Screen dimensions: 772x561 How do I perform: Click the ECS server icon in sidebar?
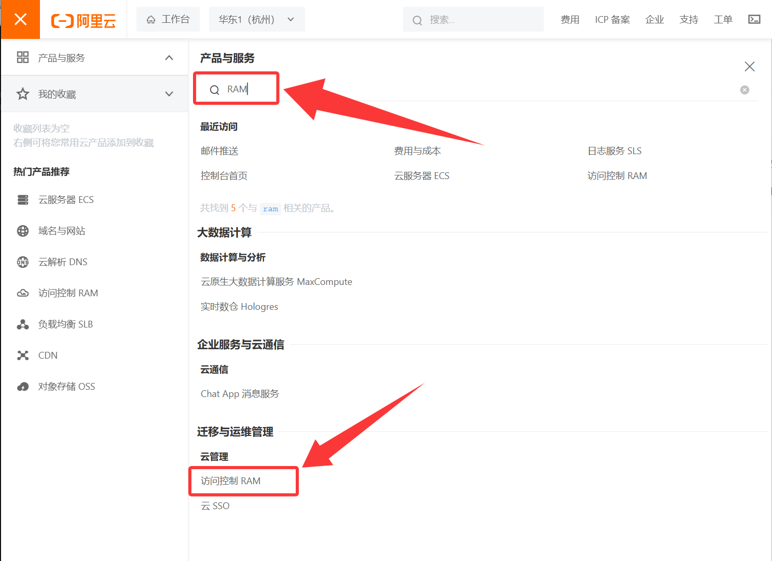(x=23, y=200)
